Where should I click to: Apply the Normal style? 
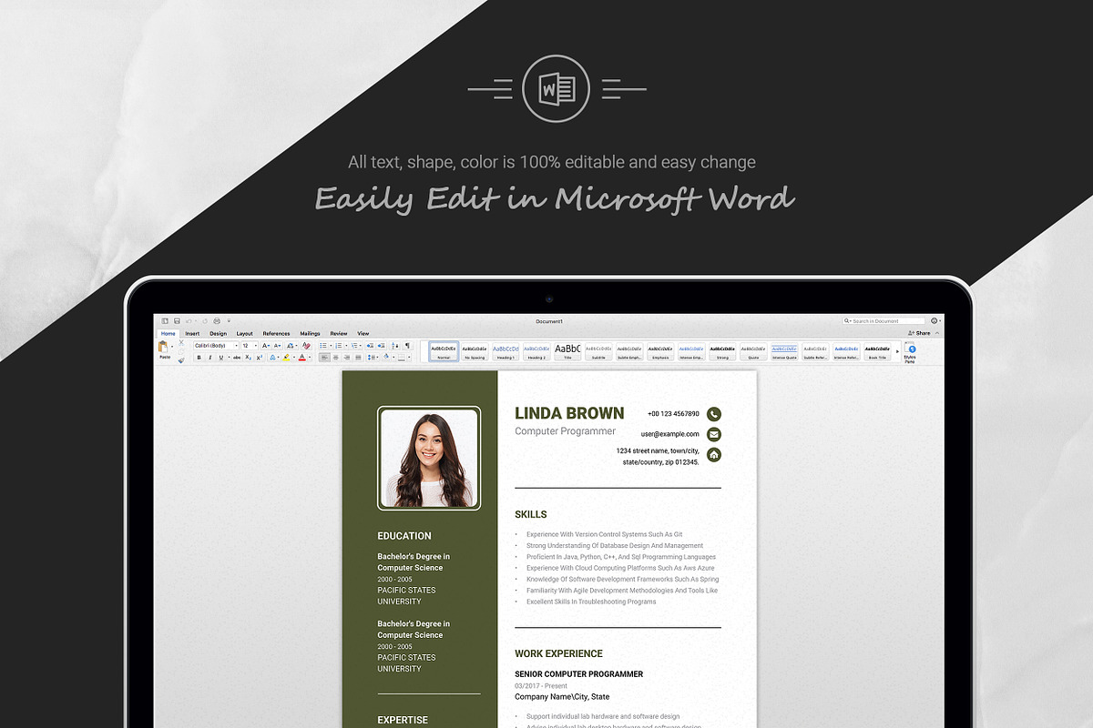pyautogui.click(x=444, y=351)
